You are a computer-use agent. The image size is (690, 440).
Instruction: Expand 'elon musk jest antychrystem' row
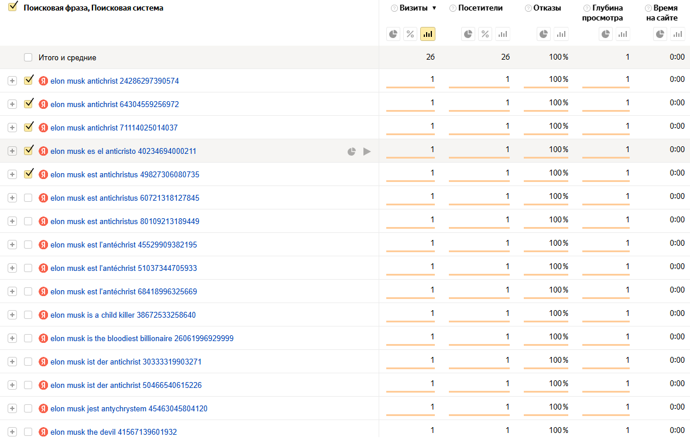pyautogui.click(x=12, y=408)
